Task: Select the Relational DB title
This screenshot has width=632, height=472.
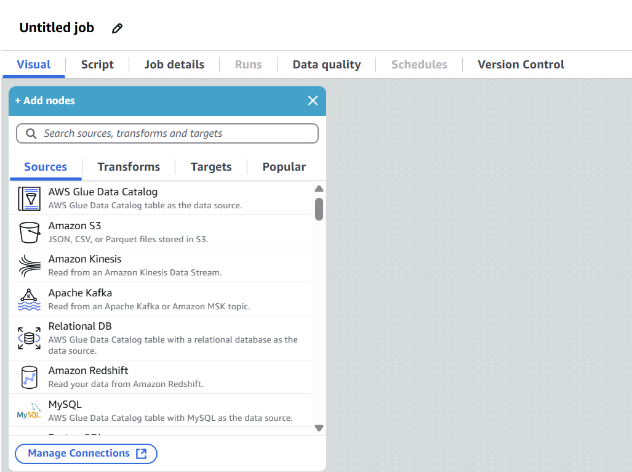Action: click(x=80, y=326)
